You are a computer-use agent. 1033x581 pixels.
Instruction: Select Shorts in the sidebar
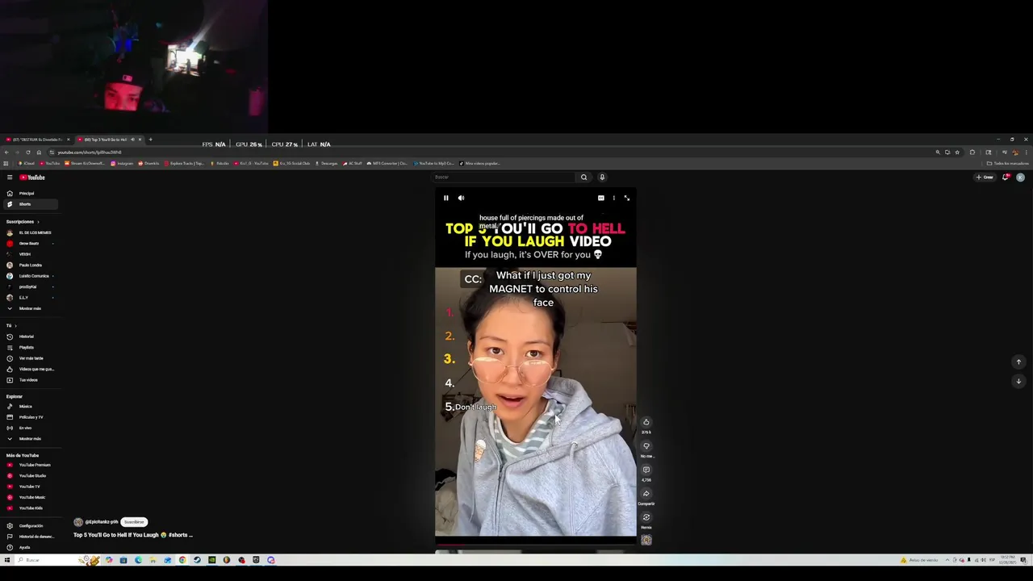click(x=31, y=204)
